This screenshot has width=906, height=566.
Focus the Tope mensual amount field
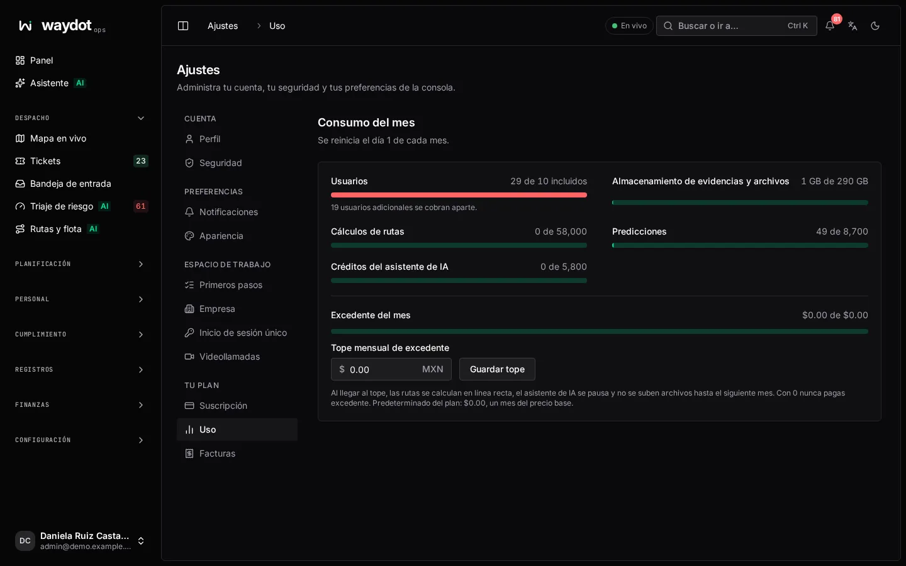point(391,369)
